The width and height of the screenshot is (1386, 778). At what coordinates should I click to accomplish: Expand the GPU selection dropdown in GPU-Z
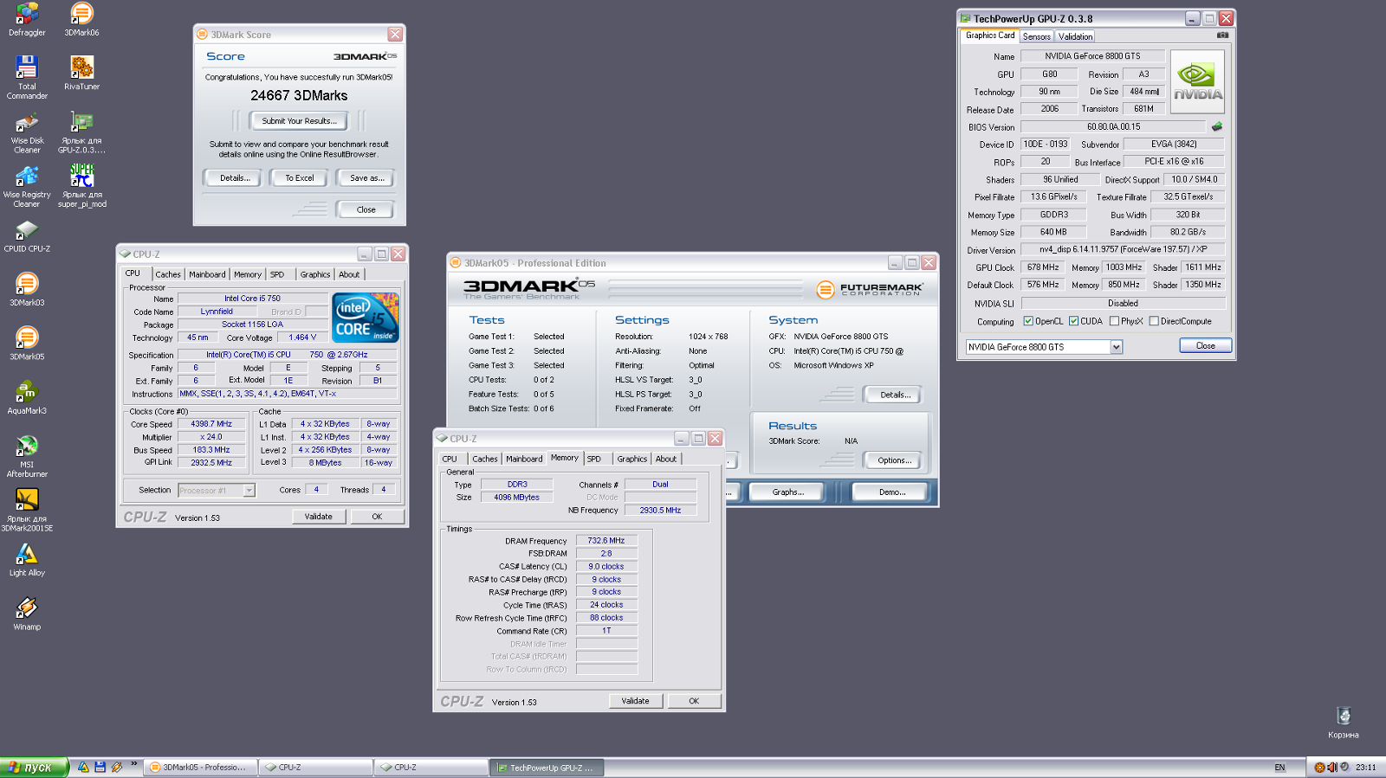[x=1116, y=347]
